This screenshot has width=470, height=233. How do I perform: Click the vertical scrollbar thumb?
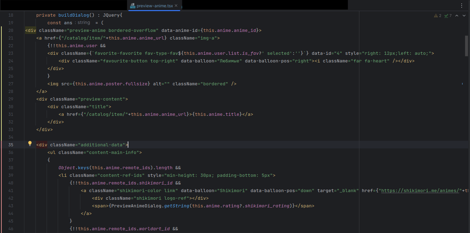pos(467,45)
